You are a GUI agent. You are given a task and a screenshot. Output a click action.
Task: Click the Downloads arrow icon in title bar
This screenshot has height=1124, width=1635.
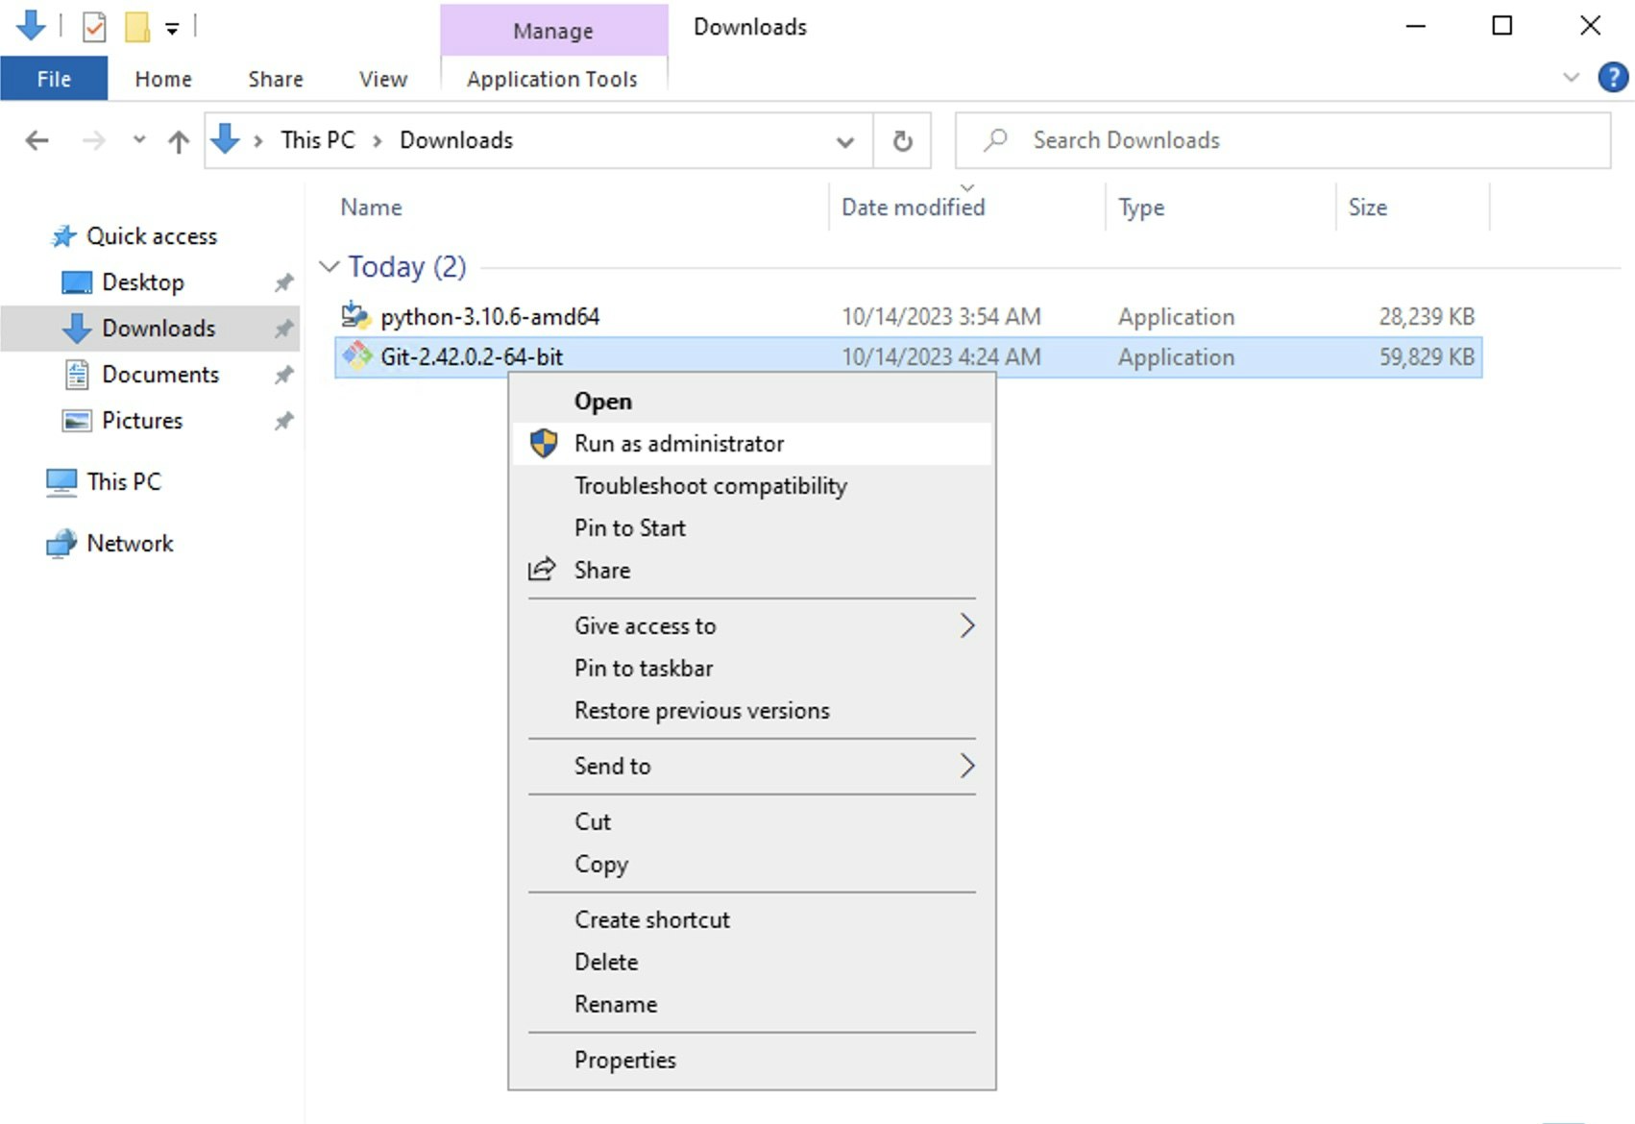pyautogui.click(x=31, y=26)
